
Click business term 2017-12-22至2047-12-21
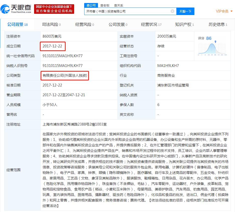coord(64,95)
